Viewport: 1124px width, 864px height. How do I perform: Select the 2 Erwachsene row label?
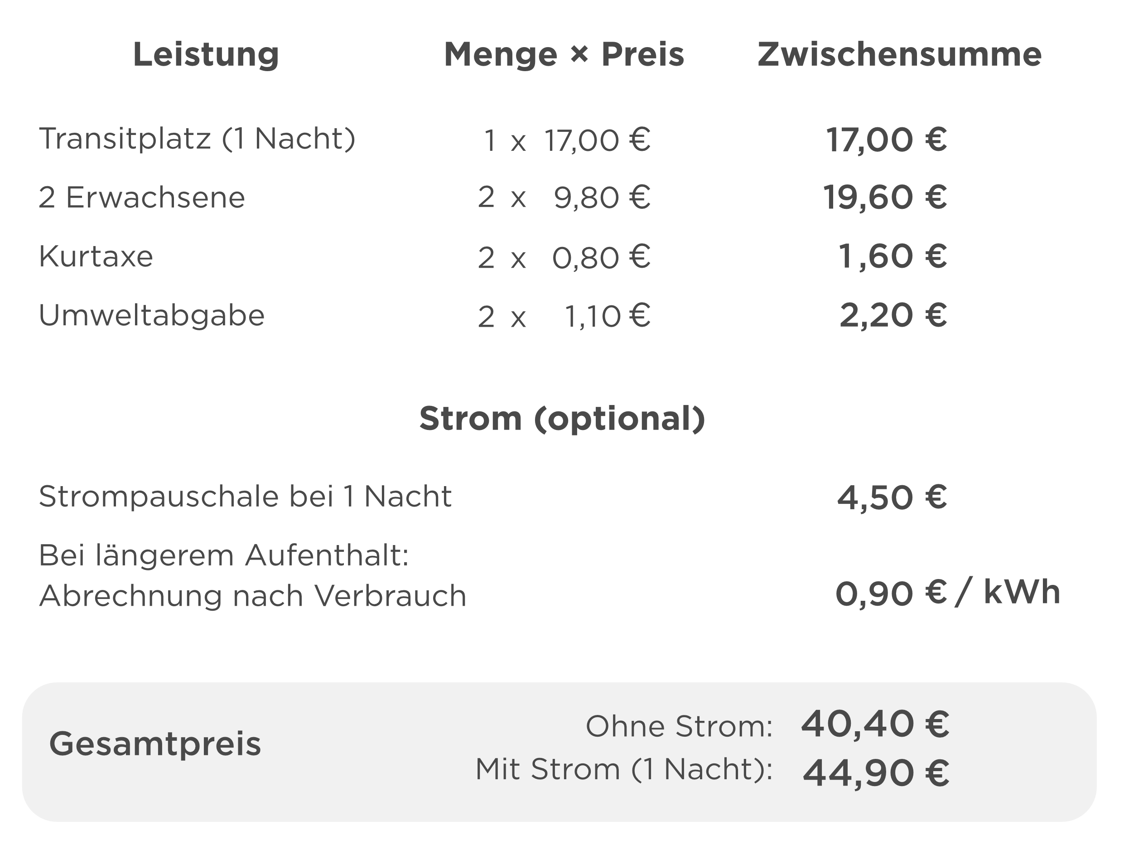(x=142, y=198)
